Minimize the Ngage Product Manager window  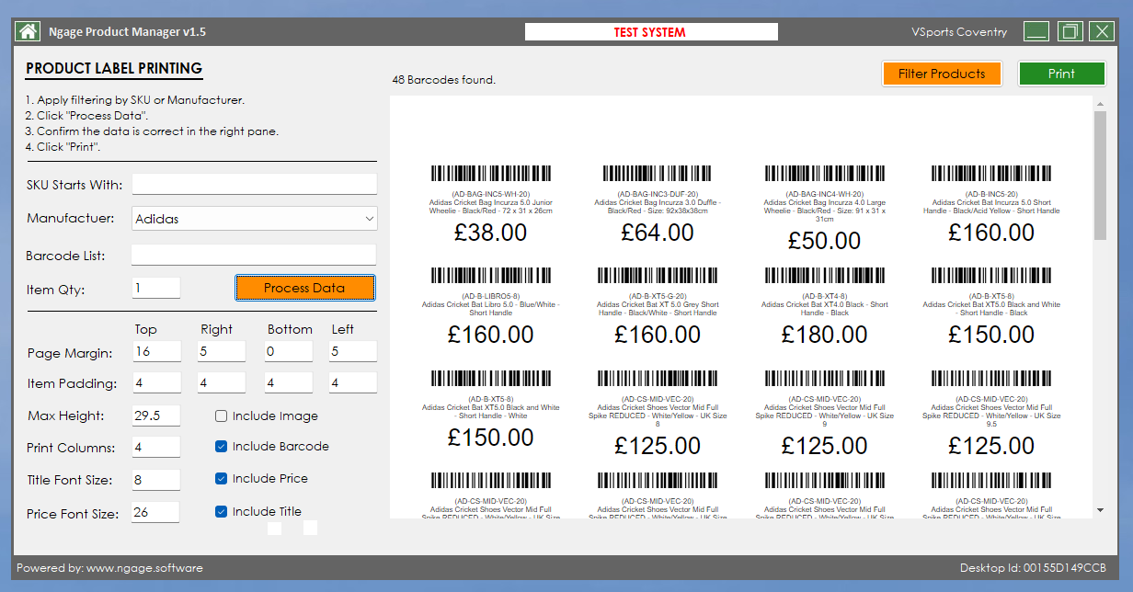tap(1036, 31)
